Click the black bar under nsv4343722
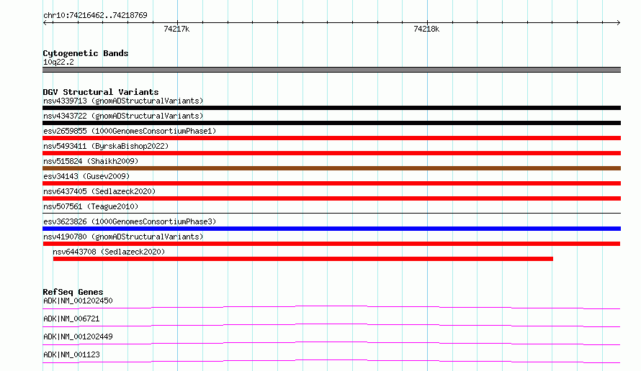 coord(331,123)
